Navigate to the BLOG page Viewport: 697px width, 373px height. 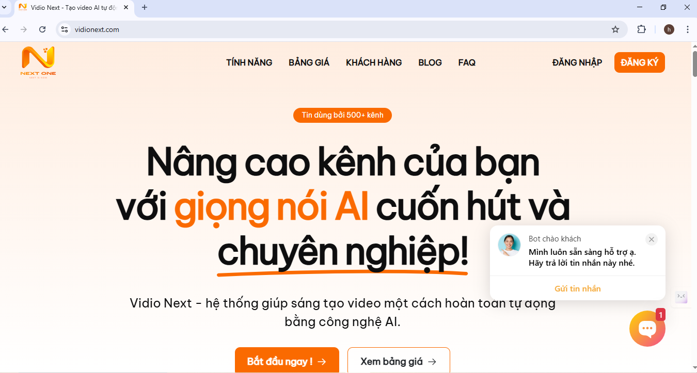pos(430,62)
